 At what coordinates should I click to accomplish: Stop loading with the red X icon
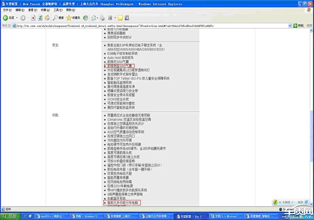(x=33, y=18)
